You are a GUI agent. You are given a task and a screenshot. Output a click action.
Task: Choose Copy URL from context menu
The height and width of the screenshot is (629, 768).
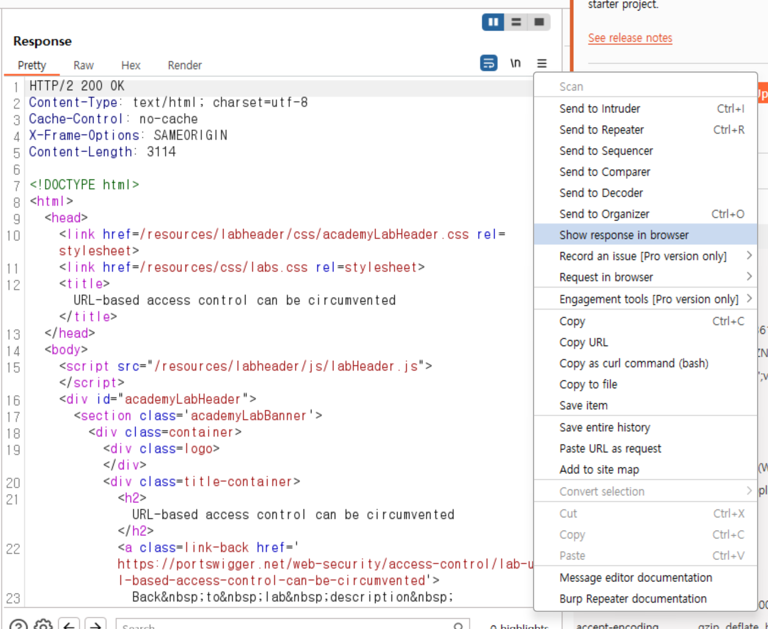point(645,343)
